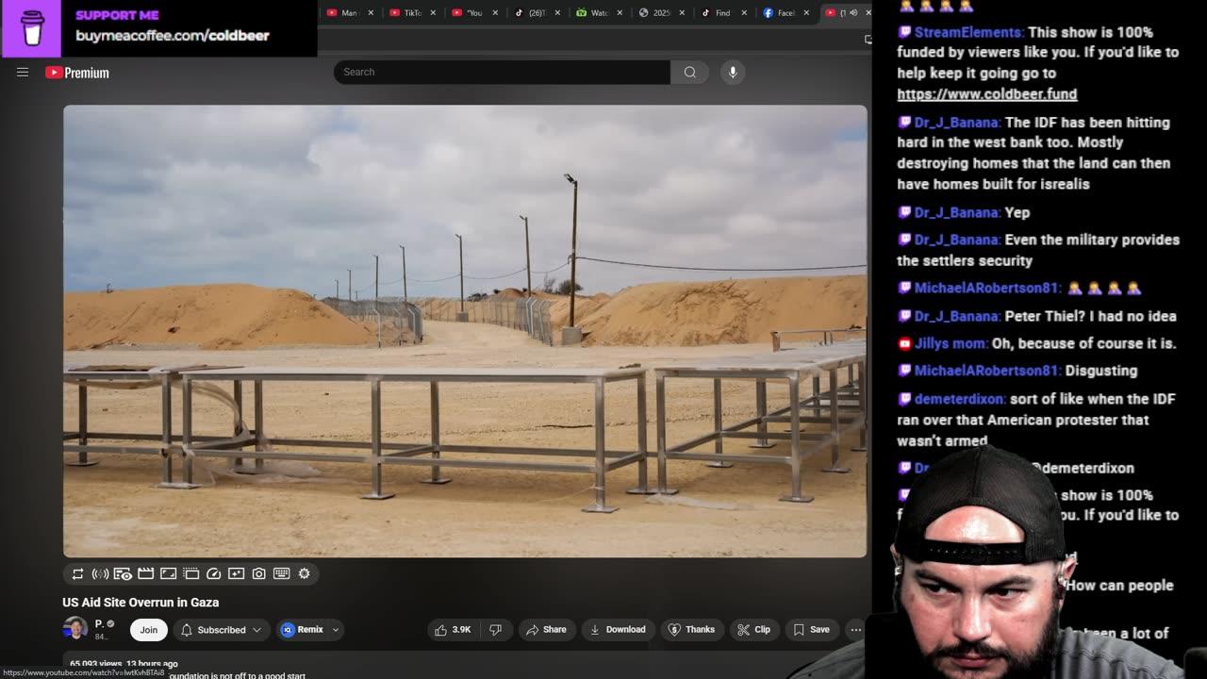Close the 'TikTo' tab

pyautogui.click(x=433, y=13)
